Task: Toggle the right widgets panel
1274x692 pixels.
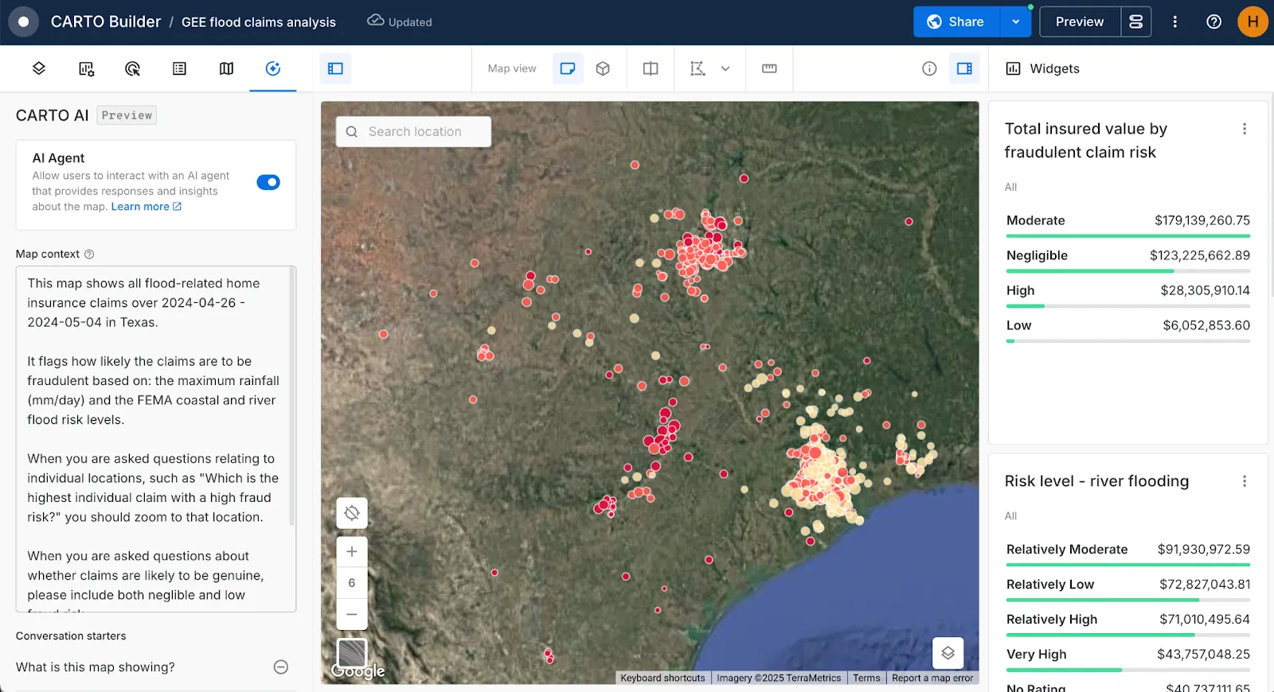Action: click(964, 68)
